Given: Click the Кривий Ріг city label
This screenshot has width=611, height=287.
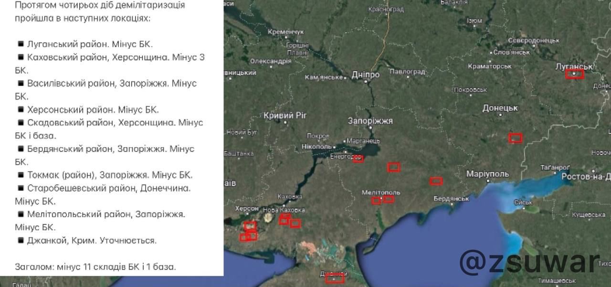Looking at the screenshot, I should pos(285,116).
